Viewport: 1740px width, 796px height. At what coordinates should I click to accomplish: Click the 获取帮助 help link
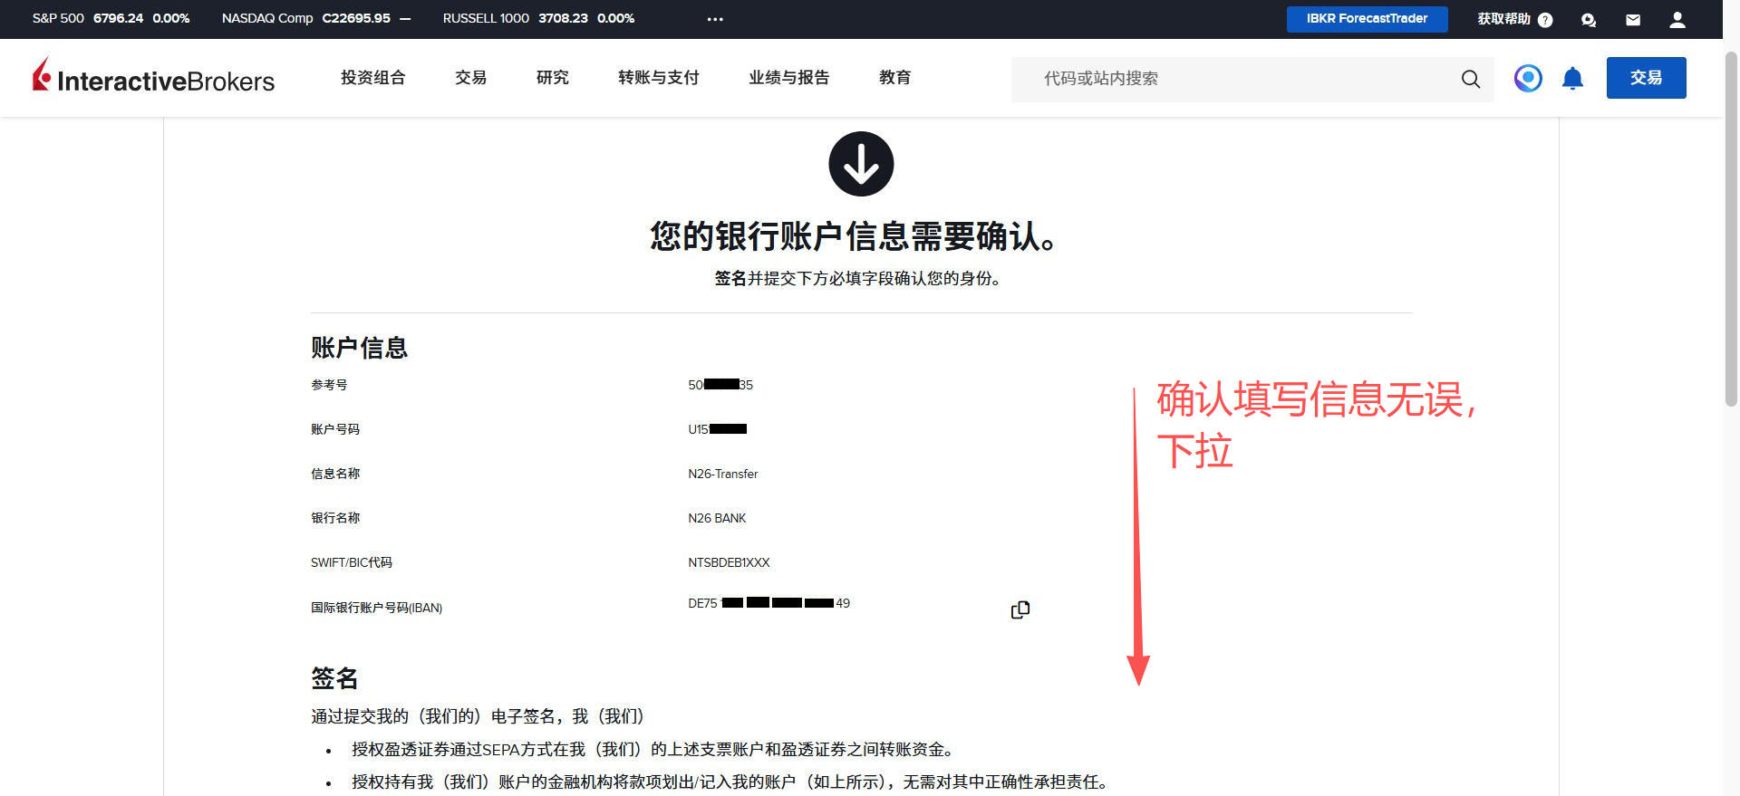click(x=1513, y=19)
